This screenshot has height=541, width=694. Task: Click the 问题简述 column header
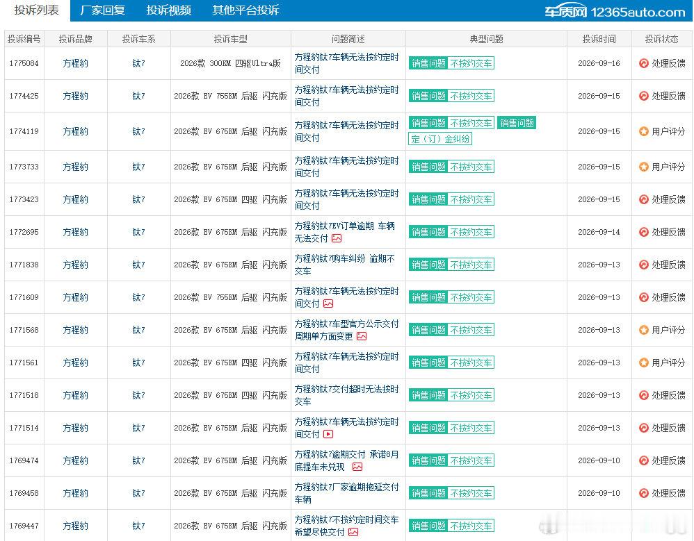(348, 40)
